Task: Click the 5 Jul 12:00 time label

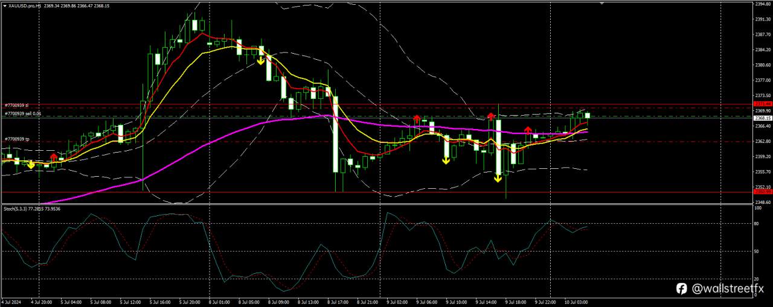Action: click(131, 301)
